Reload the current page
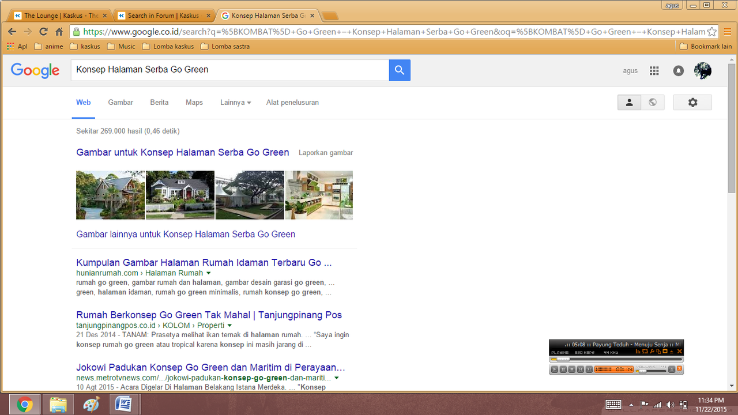This screenshot has width=738, height=415. (43, 32)
